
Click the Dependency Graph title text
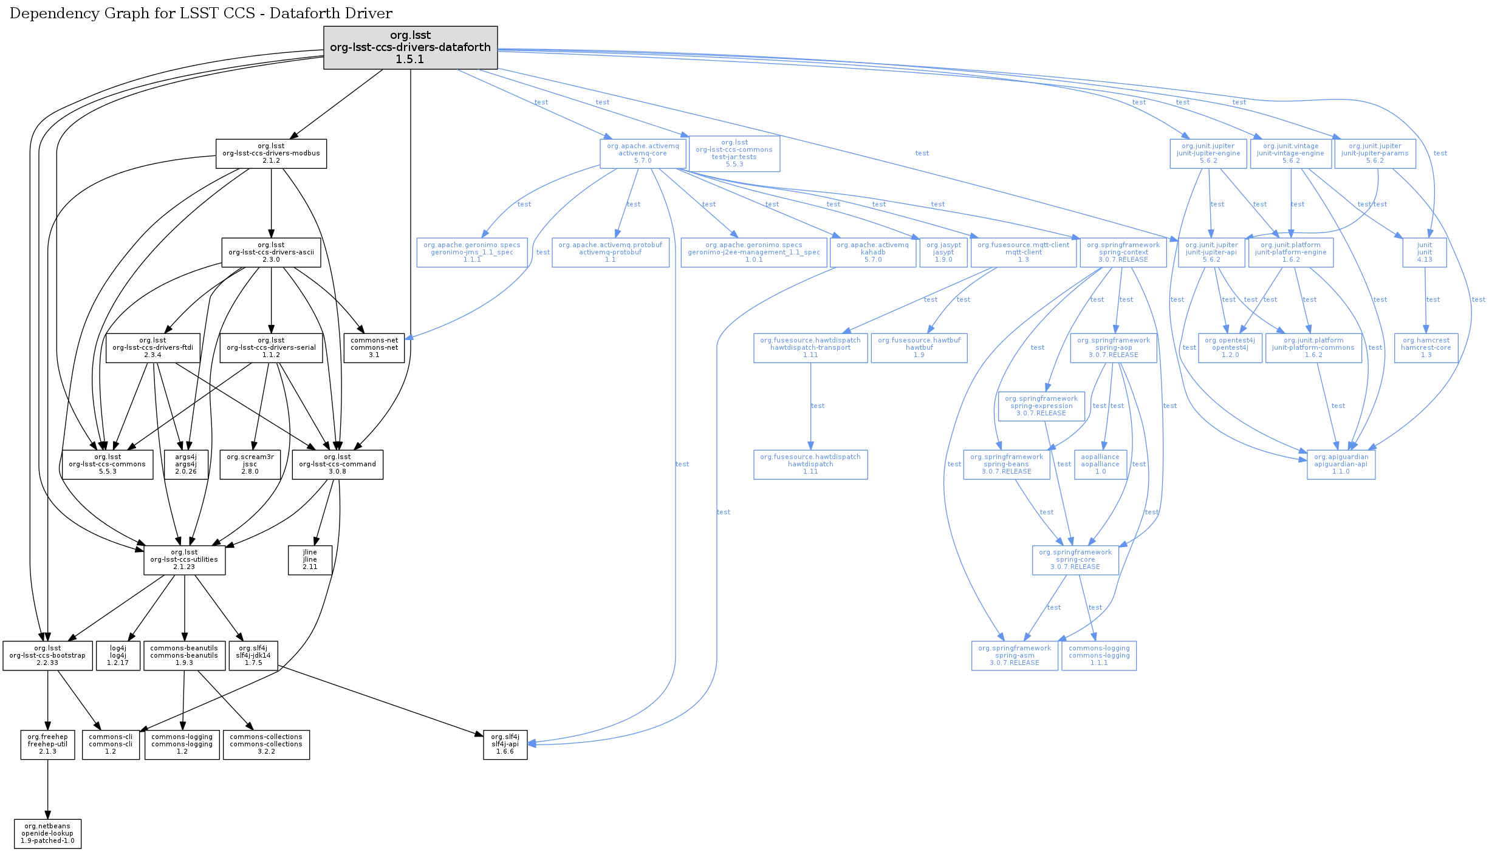click(x=200, y=13)
